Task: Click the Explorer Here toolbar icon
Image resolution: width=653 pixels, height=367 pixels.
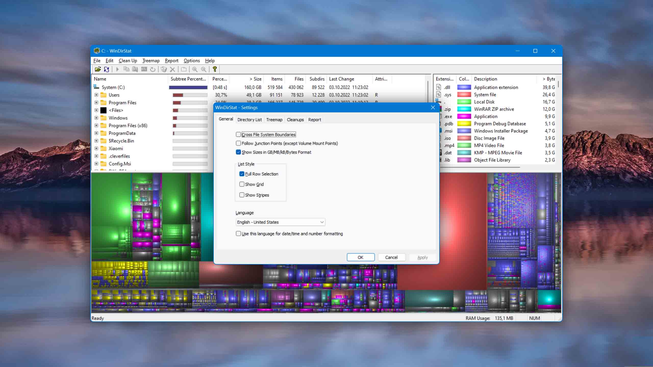Action: [135, 69]
